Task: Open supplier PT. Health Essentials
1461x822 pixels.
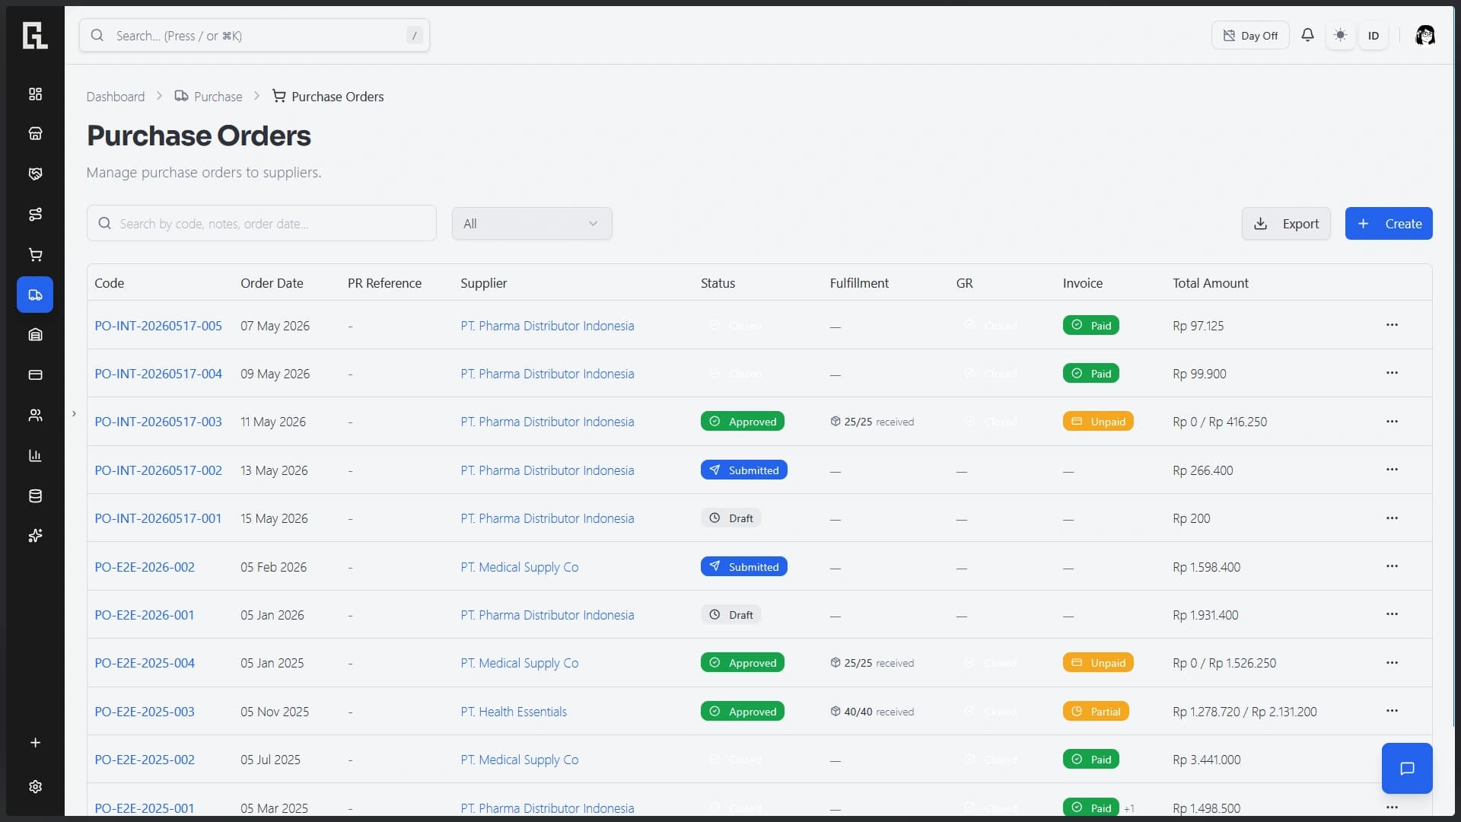Action: (x=514, y=712)
